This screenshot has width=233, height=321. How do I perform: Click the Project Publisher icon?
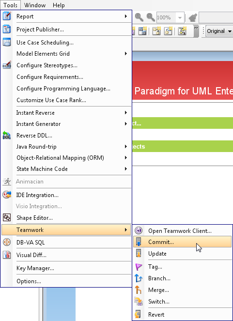pos(7,29)
